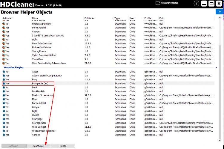This screenshot has height=149, width=224.
Task: Select the 'VivaldiFox' entry
Action: [37, 59]
